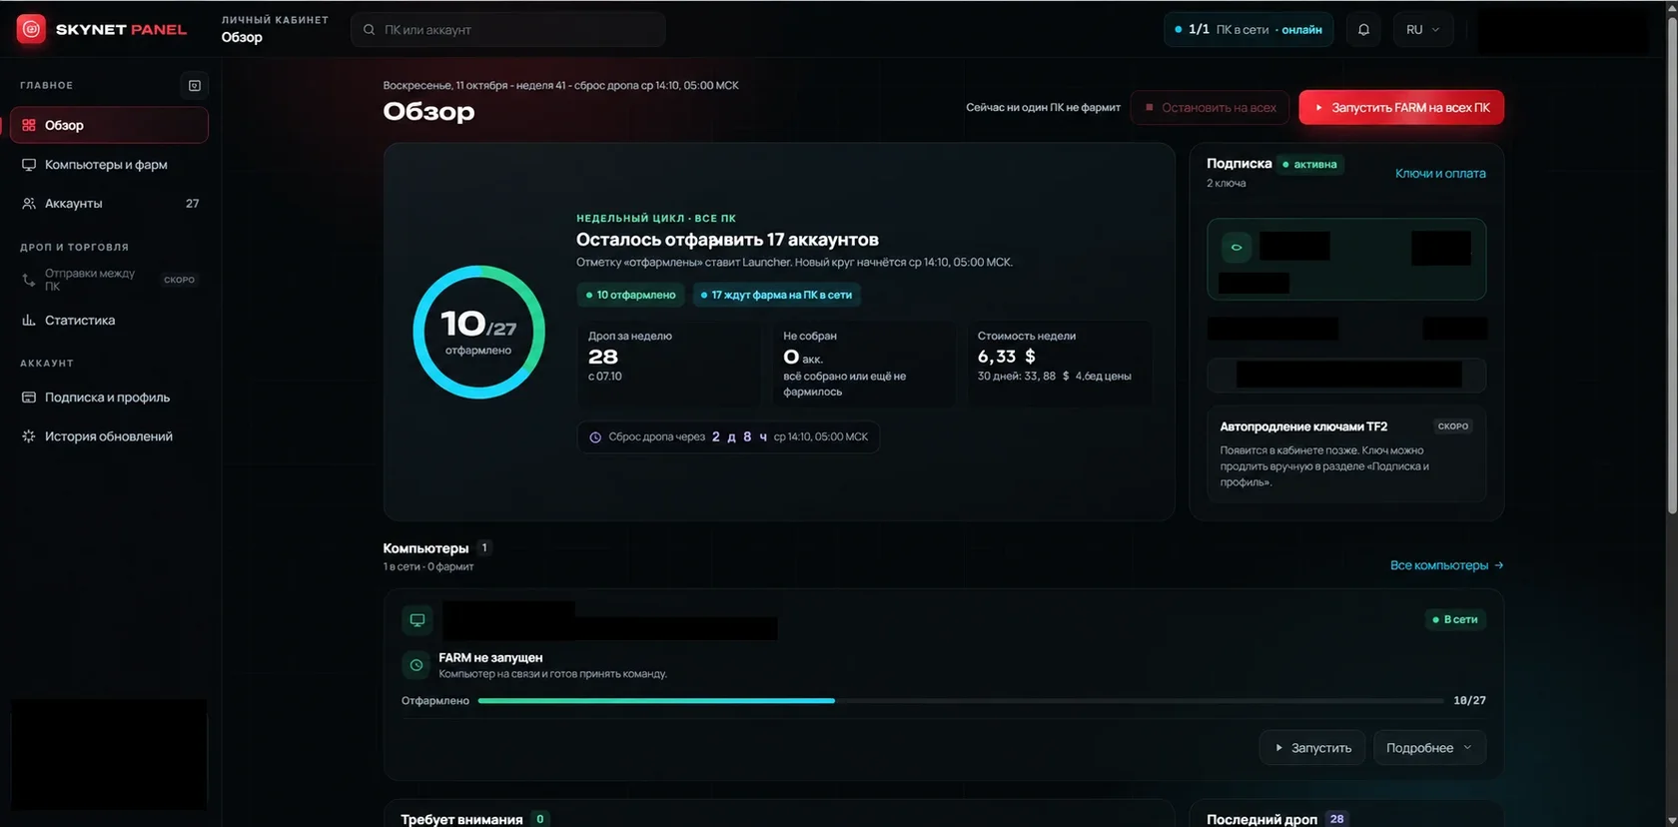Viewport: 1678px width, 827px height.
Task: Open the notifications bell
Action: point(1363,30)
